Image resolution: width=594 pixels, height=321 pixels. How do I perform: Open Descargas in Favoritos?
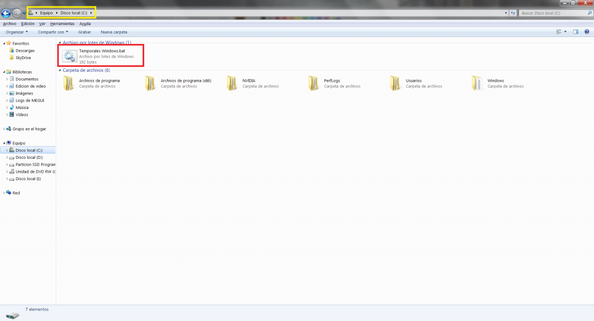point(25,51)
